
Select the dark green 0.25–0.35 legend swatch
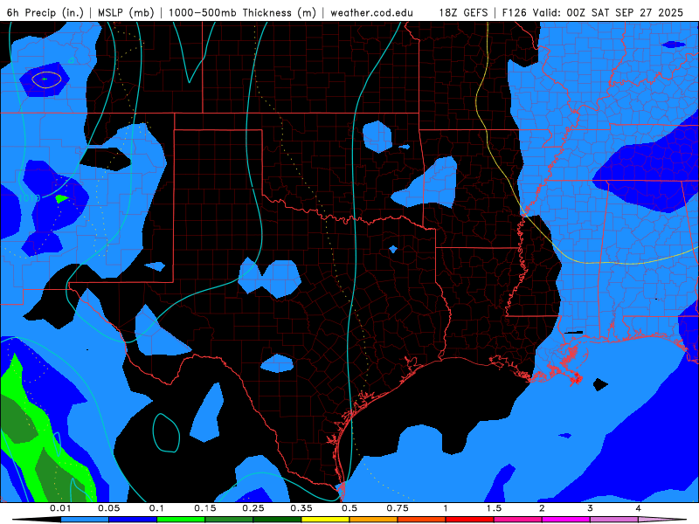tap(277, 520)
